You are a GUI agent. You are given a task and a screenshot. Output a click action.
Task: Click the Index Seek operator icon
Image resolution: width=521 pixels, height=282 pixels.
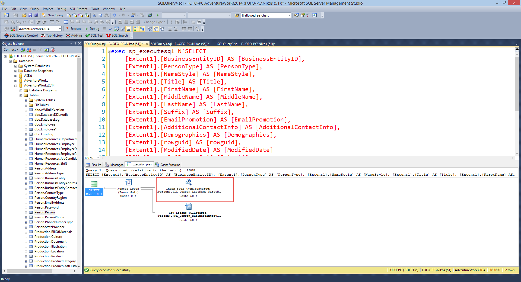coord(188,182)
